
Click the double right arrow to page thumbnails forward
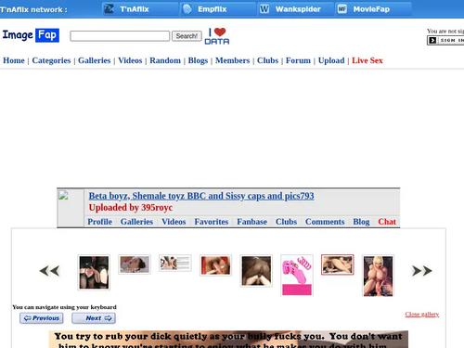coord(422,271)
